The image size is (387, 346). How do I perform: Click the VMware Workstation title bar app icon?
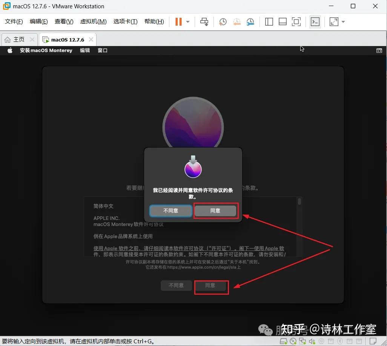pos(7,6)
